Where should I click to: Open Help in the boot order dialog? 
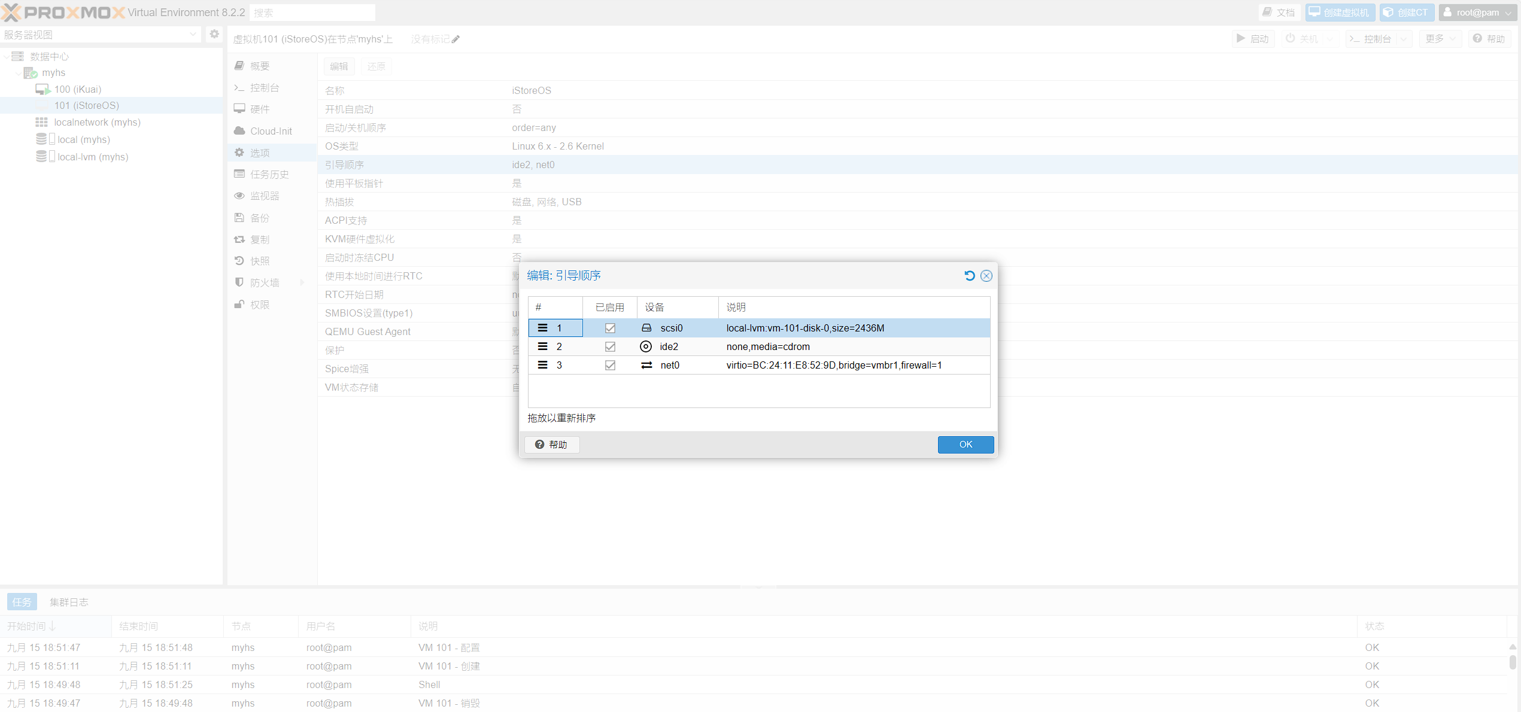(551, 445)
